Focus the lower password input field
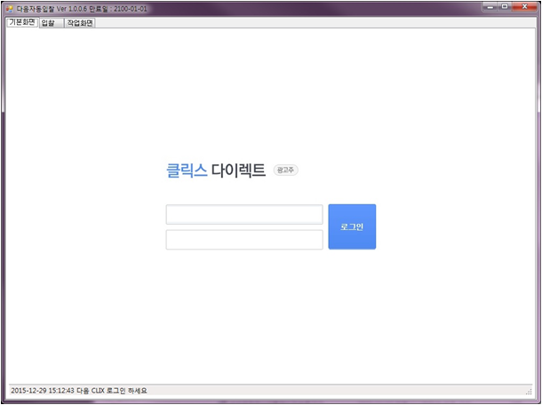542x405 pixels. pos(244,240)
